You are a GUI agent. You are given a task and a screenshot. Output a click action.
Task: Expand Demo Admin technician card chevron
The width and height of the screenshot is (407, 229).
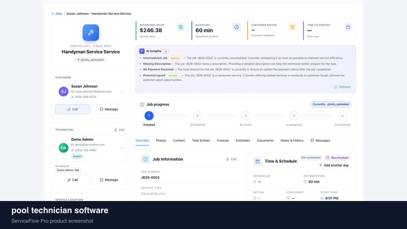pyautogui.click(x=121, y=148)
